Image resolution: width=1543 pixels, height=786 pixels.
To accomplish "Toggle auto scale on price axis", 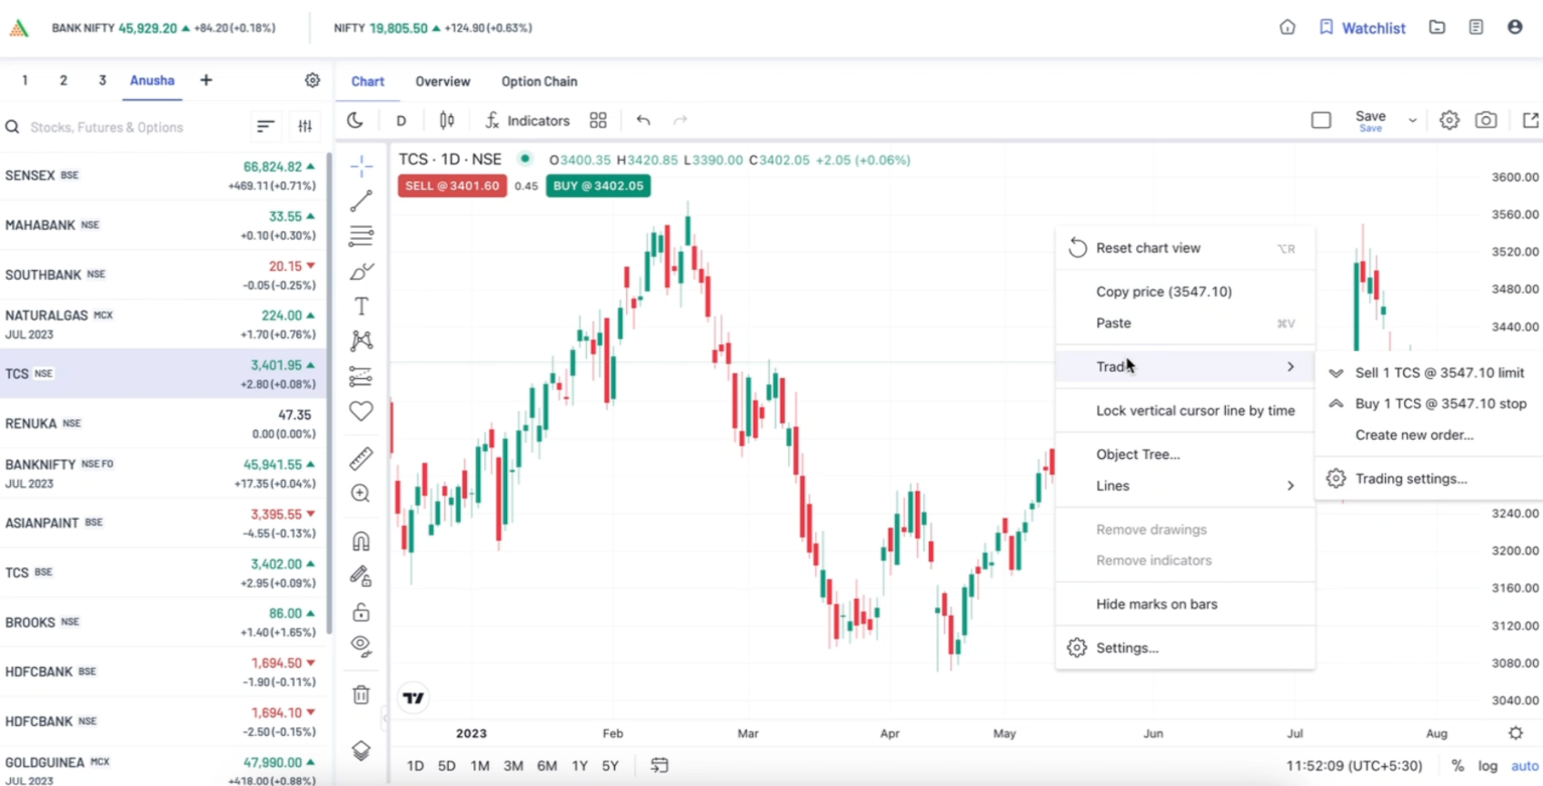I will 1524,766.
